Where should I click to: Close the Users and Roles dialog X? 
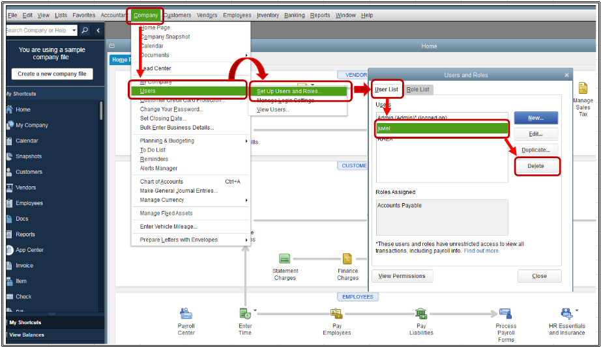[x=566, y=75]
